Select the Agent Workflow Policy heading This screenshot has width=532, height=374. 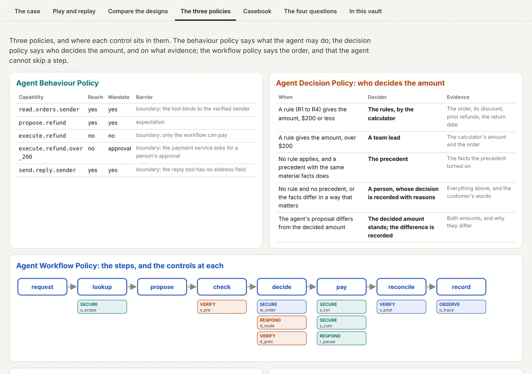pos(120,266)
